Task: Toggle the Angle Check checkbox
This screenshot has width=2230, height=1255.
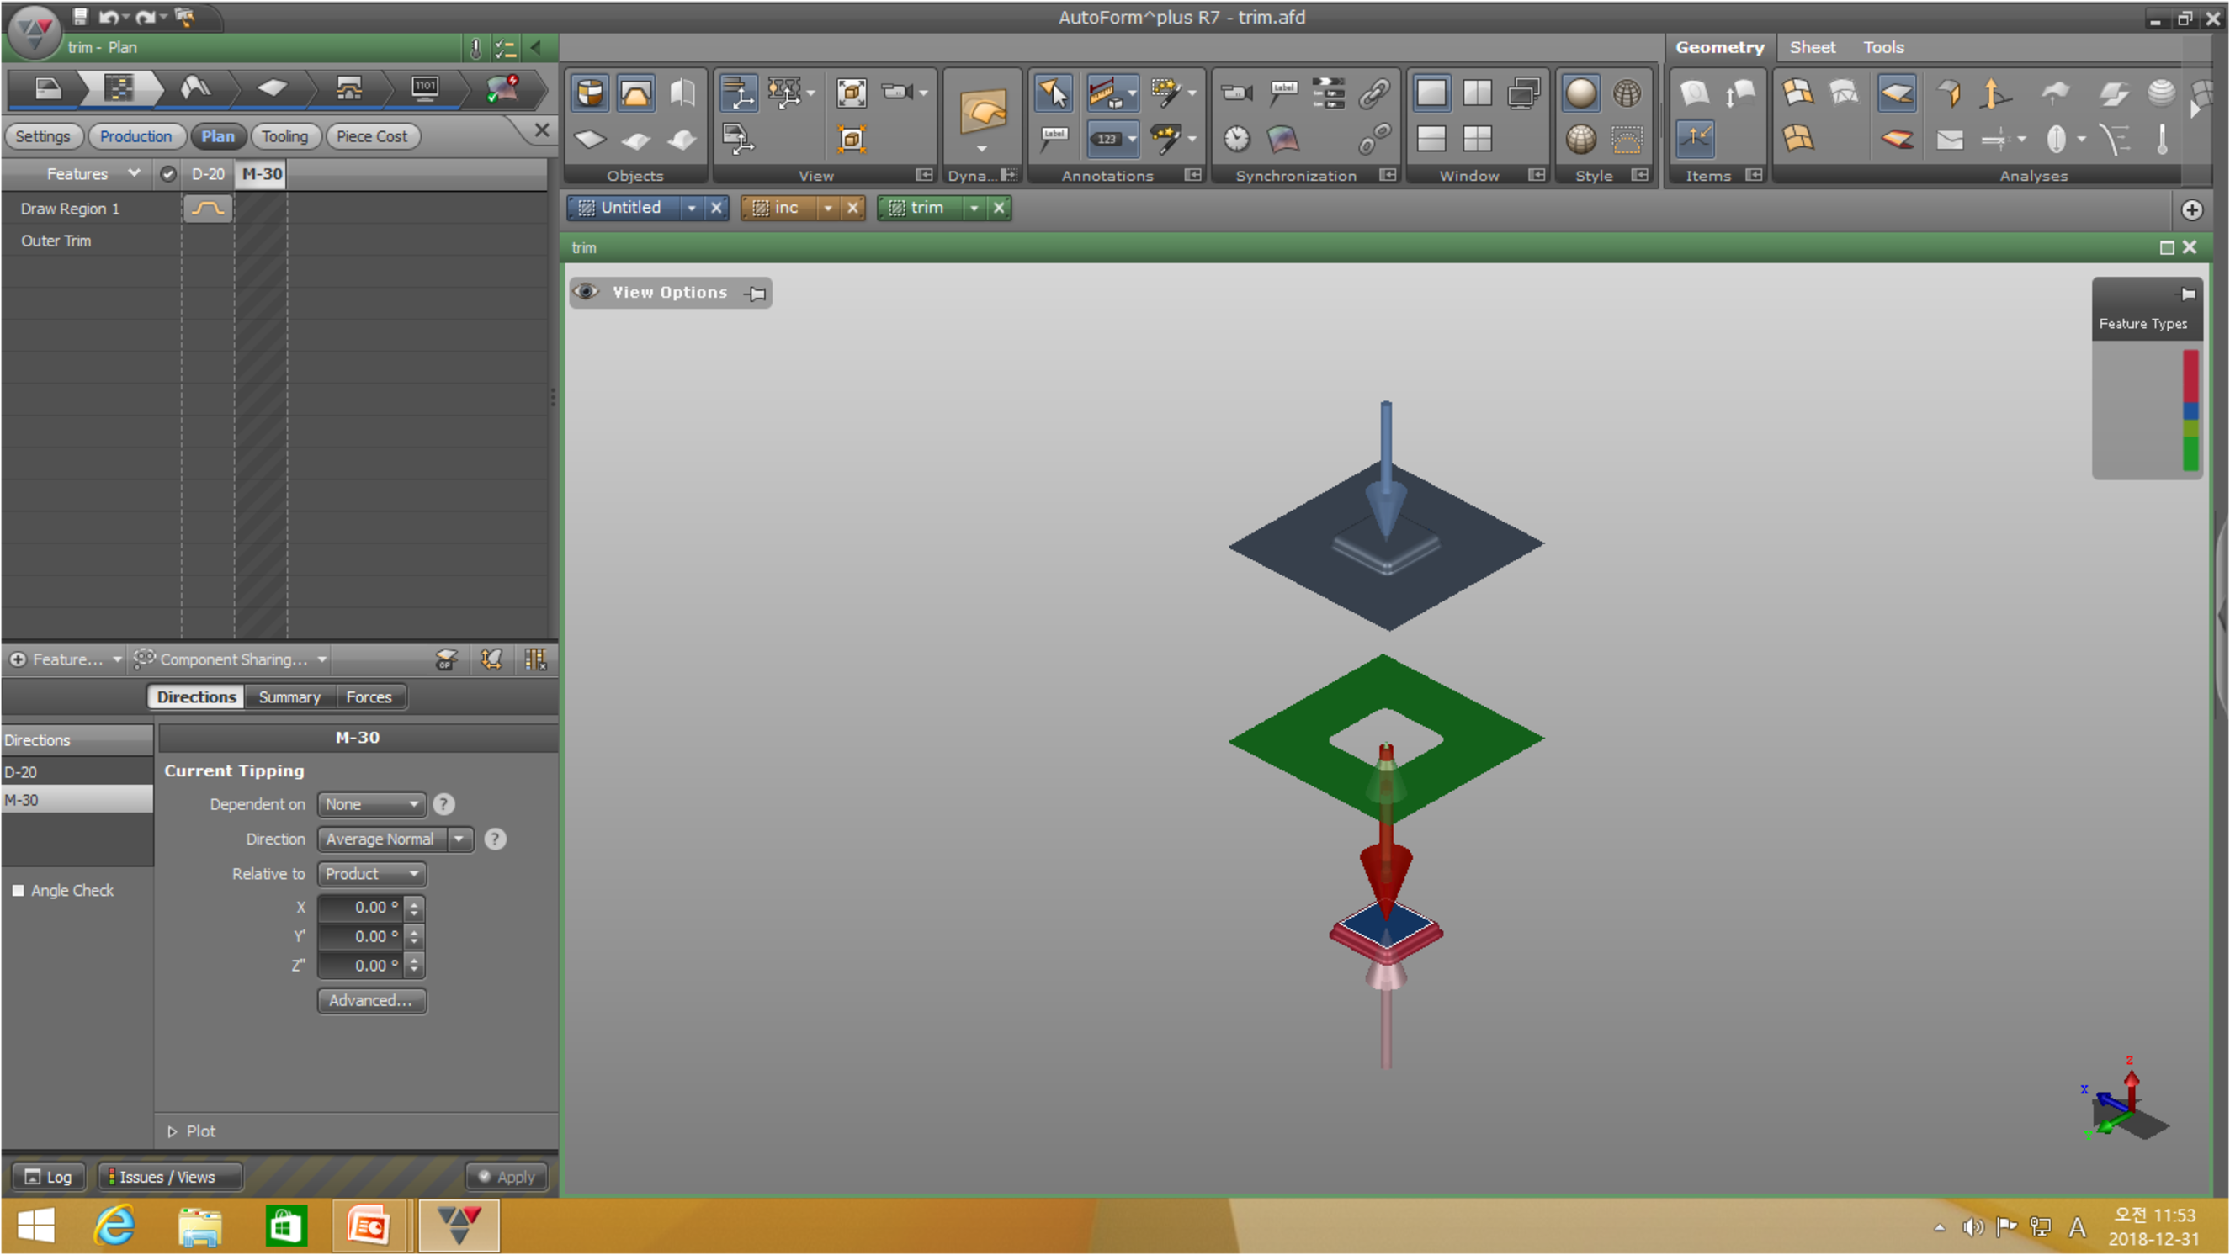Action: tap(19, 889)
